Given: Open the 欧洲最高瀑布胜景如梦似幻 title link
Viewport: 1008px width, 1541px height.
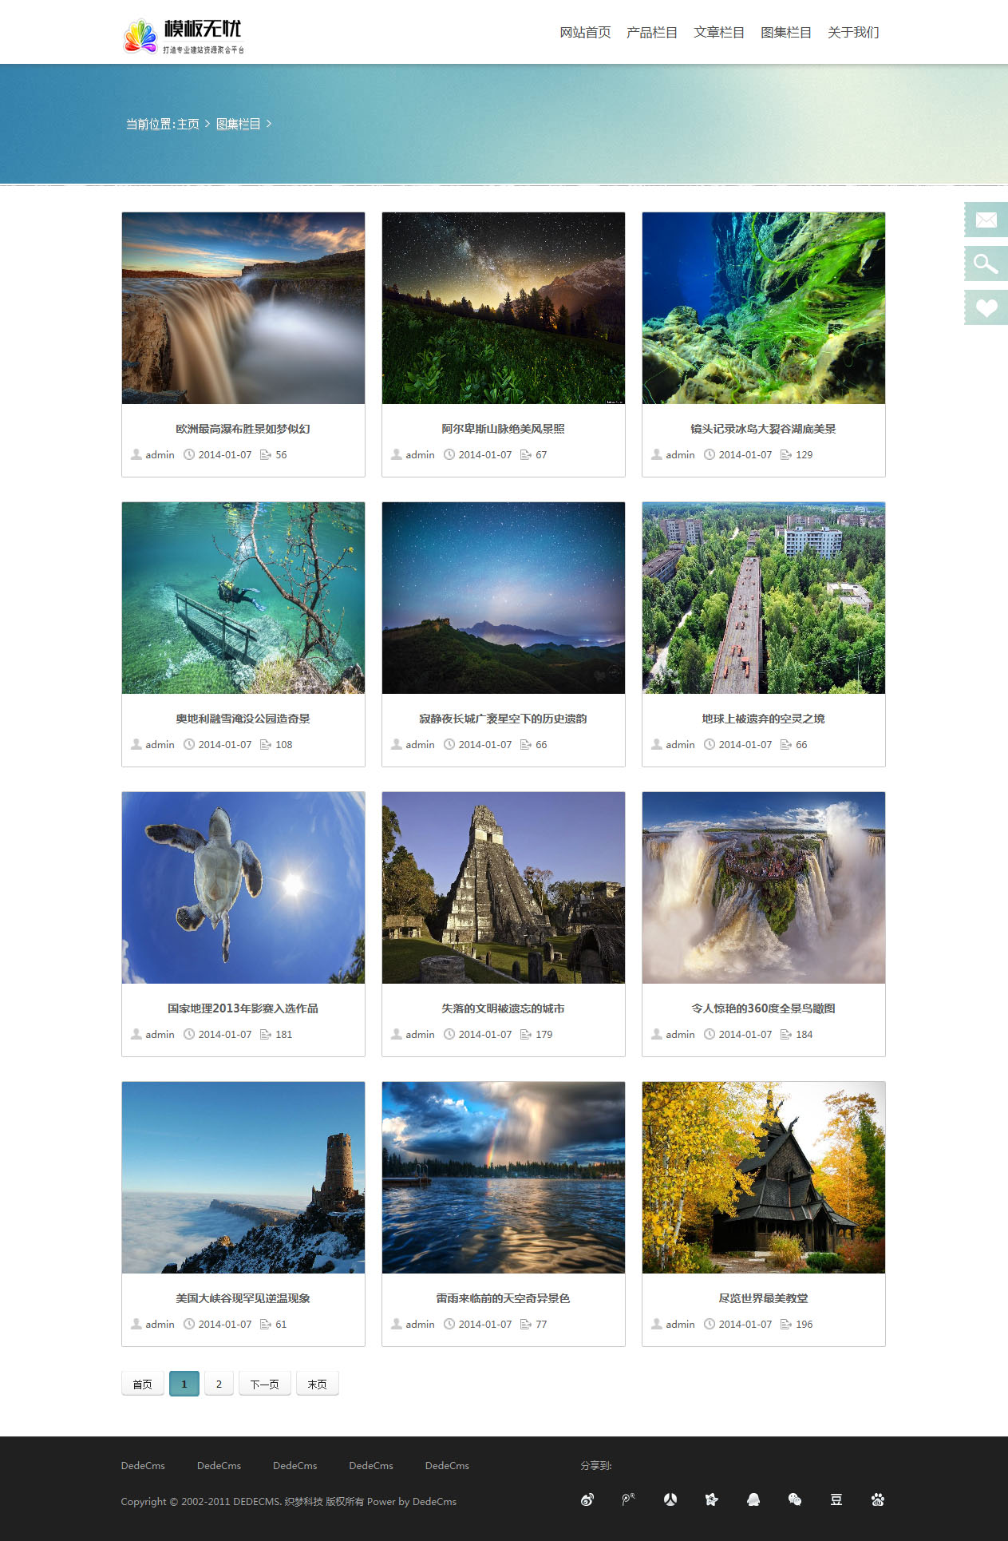Looking at the screenshot, I should pyautogui.click(x=243, y=430).
